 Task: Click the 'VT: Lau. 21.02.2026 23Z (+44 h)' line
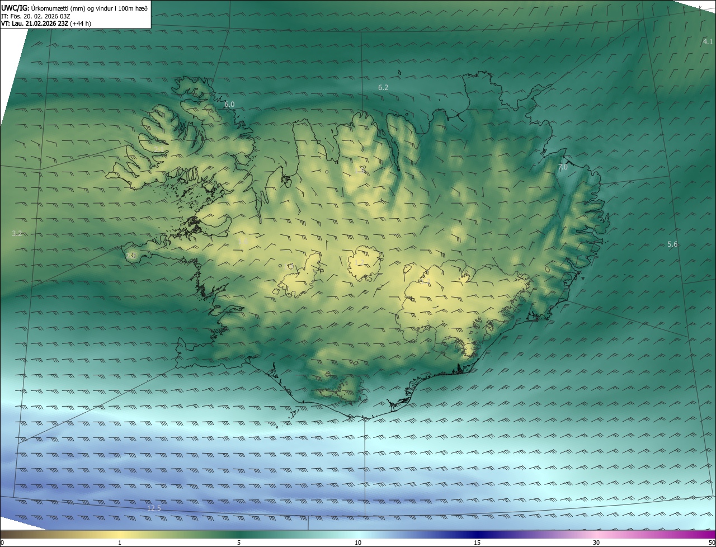[x=46, y=24]
